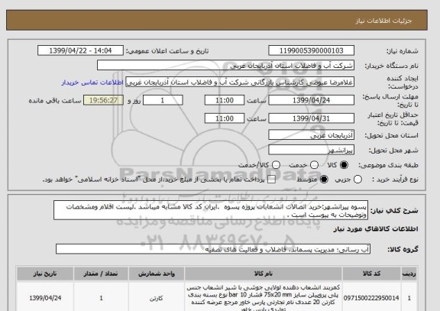Click the delivery city field پیرانشهر
The image size is (440, 311).
[x=311, y=150]
